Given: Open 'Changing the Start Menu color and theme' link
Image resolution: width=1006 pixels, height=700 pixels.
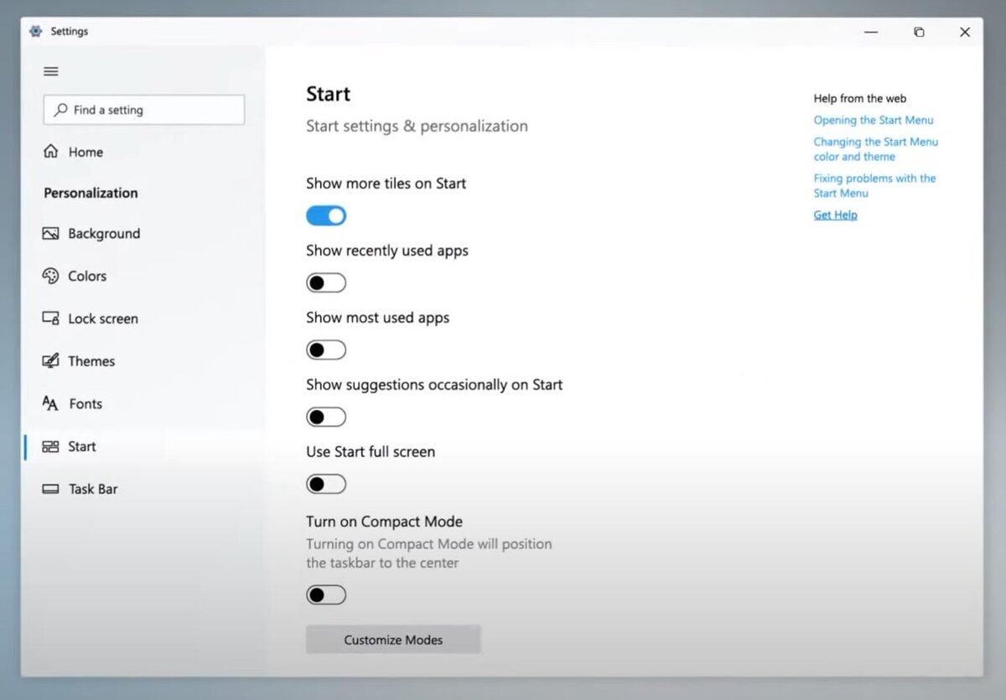Looking at the screenshot, I should click(875, 149).
